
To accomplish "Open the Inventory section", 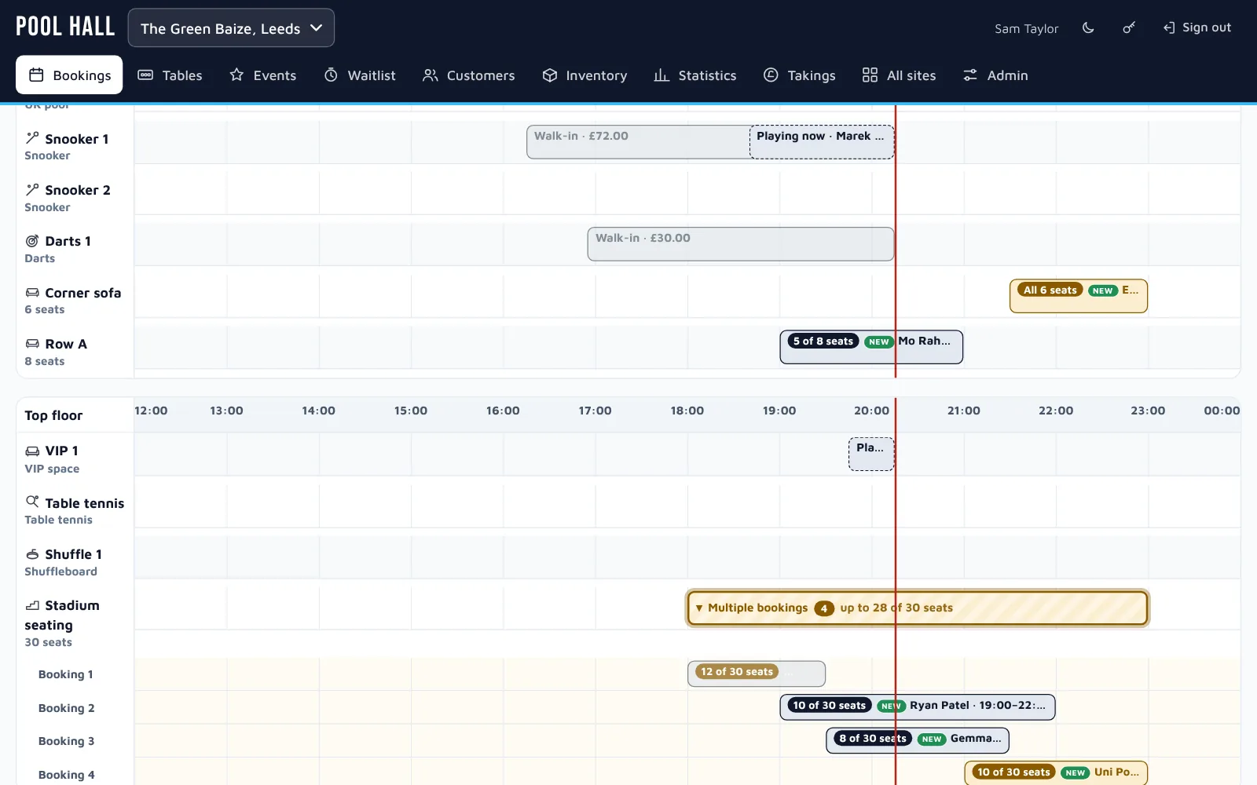I will [585, 75].
